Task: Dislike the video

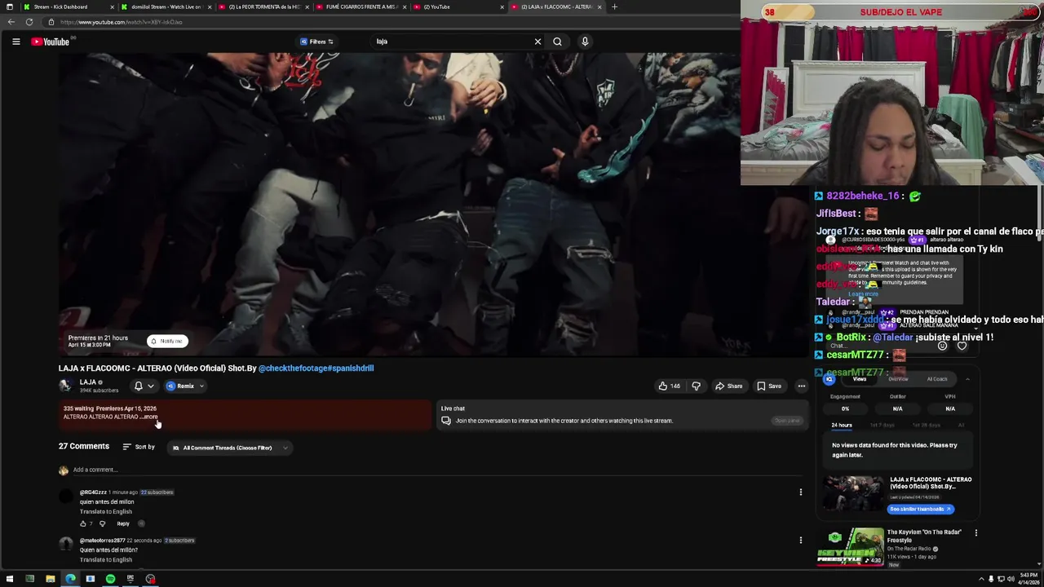Action: 696,386
